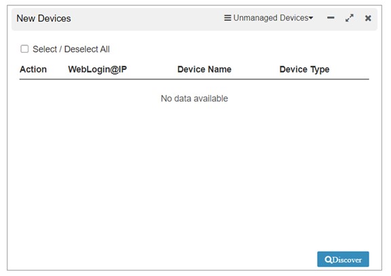
Task: Sort by the Action column header
Action: coord(33,69)
